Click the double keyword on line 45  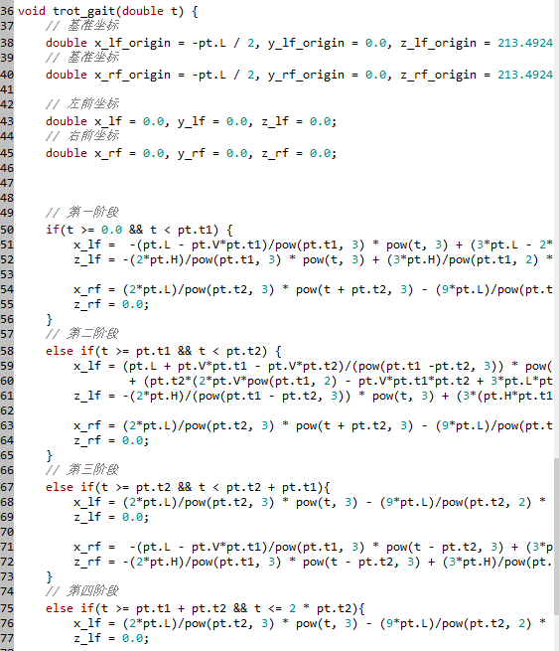click(67, 153)
